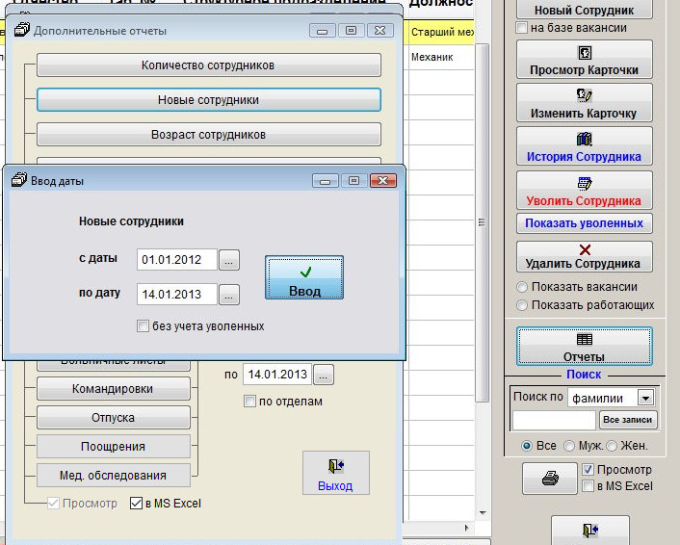Select 'Жен.' radio button

(x=612, y=446)
